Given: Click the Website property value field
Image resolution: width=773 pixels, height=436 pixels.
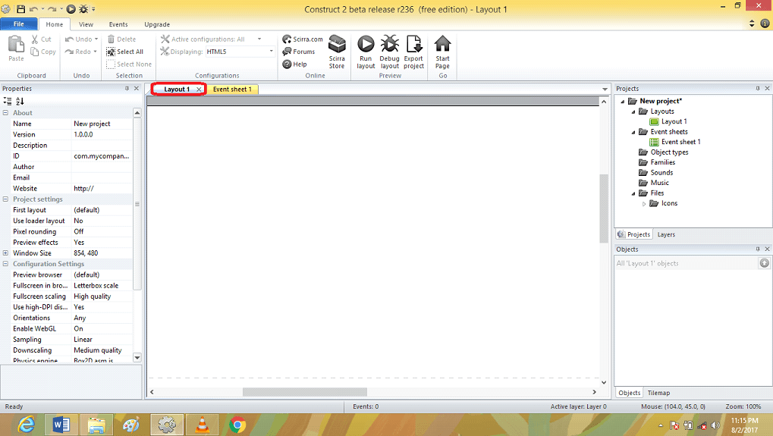Looking at the screenshot, I should 102,188.
